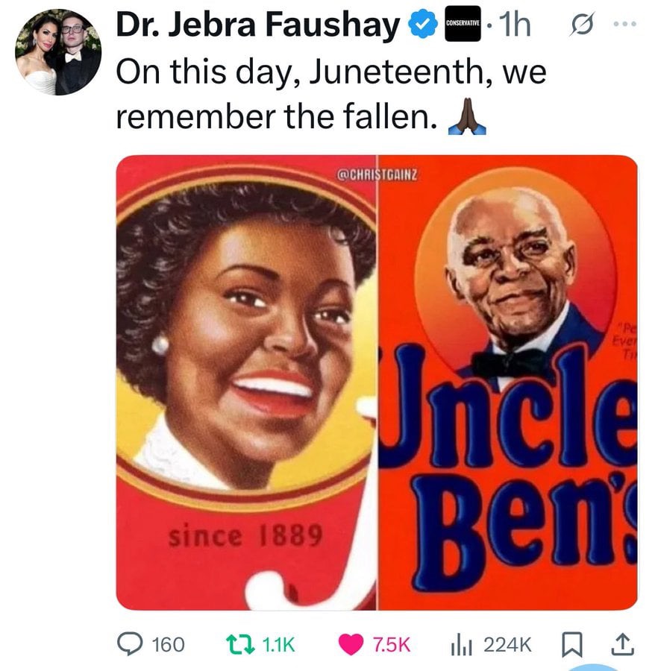The width and height of the screenshot is (655, 671).
Task: Open the three-dot more options menu
Action: click(625, 25)
